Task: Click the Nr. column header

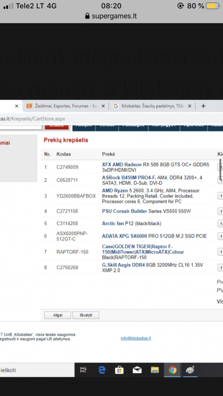Action: coord(47,154)
